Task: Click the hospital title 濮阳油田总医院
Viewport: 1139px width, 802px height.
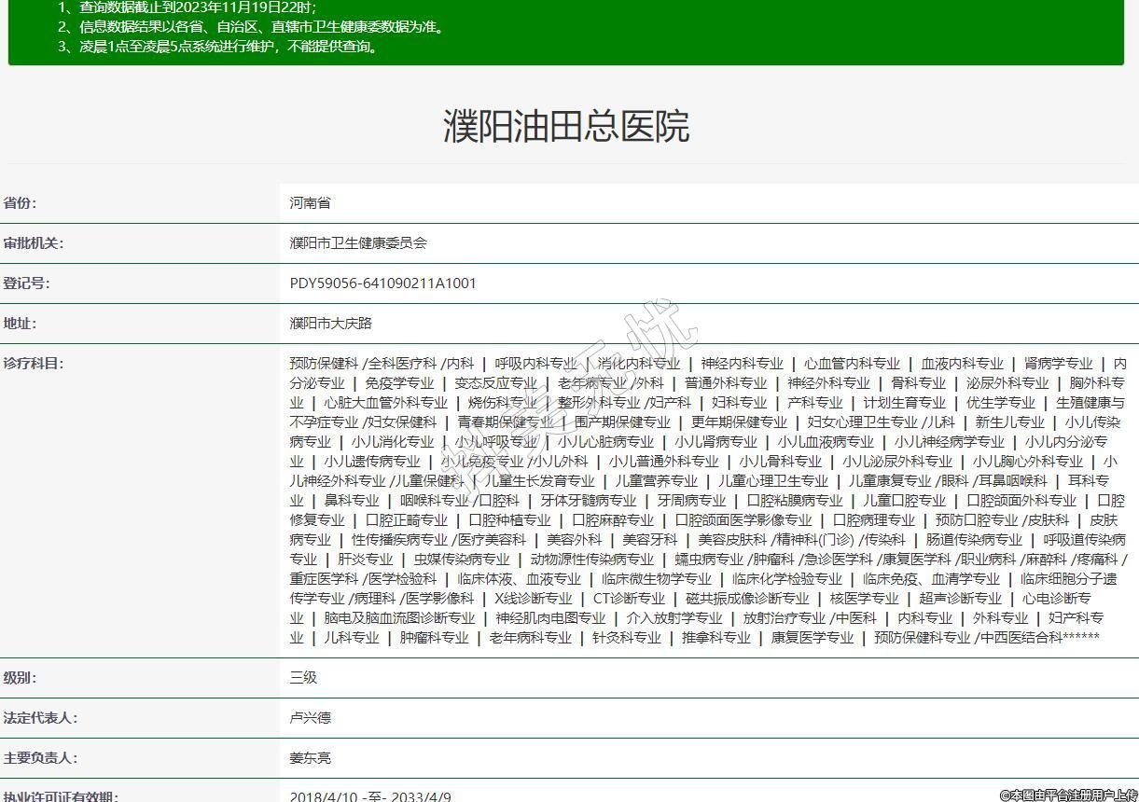Action: 565,127
